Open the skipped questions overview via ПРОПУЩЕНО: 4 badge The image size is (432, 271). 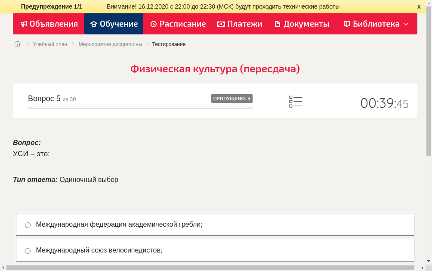pos(232,98)
